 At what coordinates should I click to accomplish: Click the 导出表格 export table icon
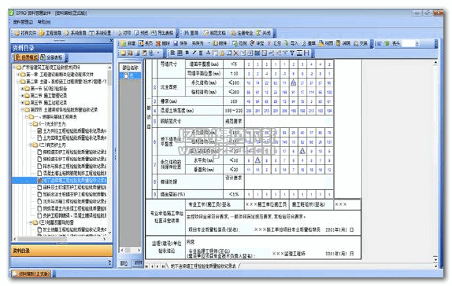pyautogui.click(x=162, y=33)
